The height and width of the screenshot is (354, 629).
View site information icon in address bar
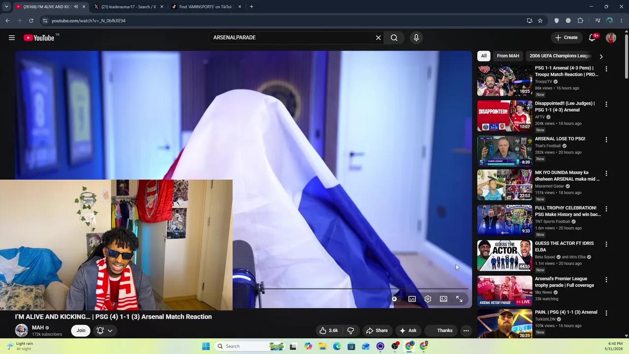click(x=45, y=21)
